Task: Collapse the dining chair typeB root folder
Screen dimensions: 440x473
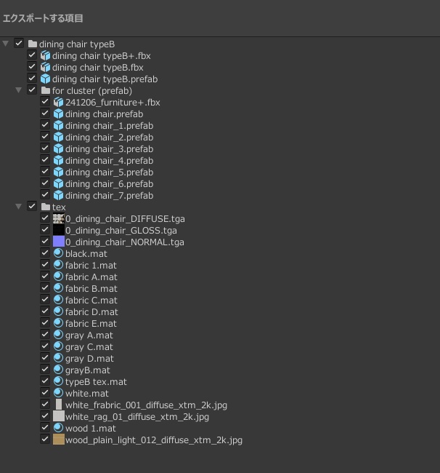Action: click(x=5, y=44)
